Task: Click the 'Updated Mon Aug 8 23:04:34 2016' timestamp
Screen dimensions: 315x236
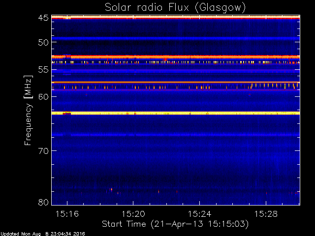Action: click(43, 234)
